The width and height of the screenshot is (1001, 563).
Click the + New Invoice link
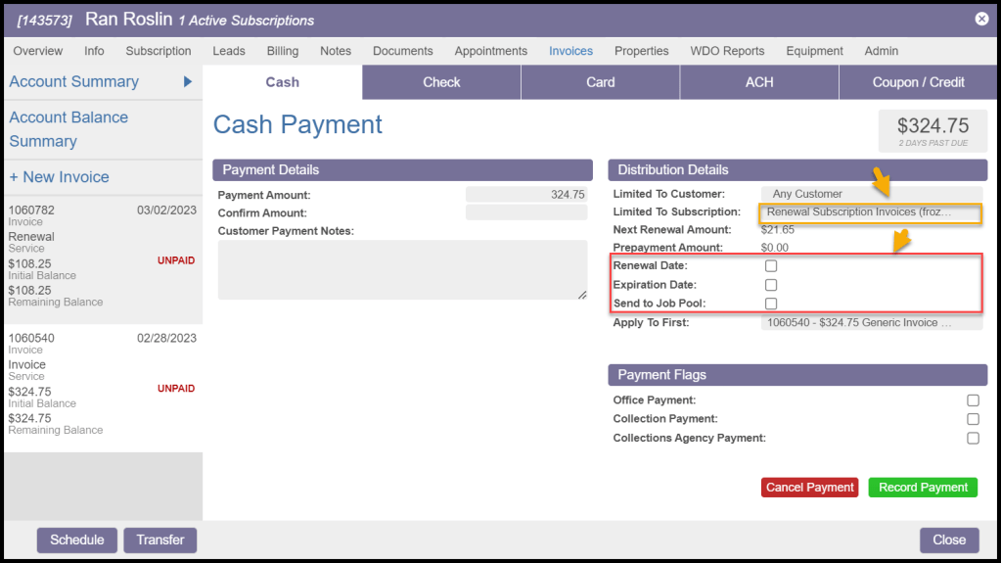coord(59,177)
